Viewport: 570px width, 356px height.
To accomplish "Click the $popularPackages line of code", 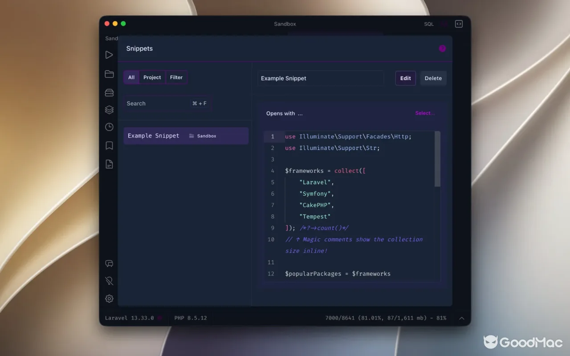I will coord(338,274).
